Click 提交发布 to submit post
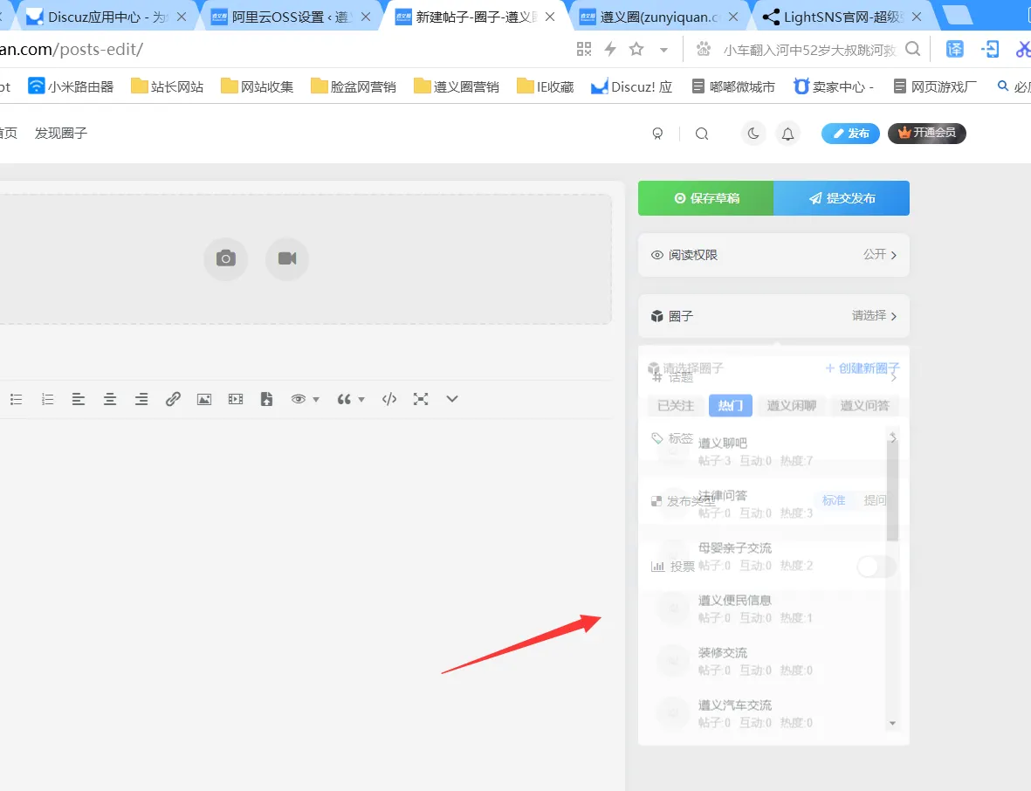The width and height of the screenshot is (1031, 791). pyautogui.click(x=842, y=198)
